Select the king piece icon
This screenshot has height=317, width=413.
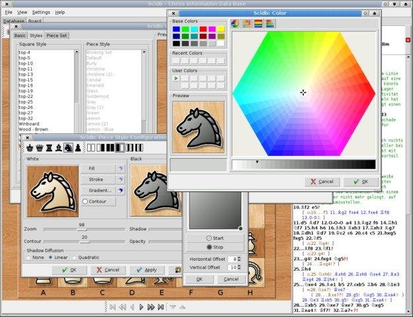pos(30,147)
